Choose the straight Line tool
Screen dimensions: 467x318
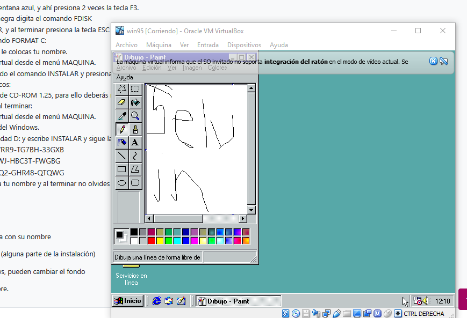coord(122,156)
